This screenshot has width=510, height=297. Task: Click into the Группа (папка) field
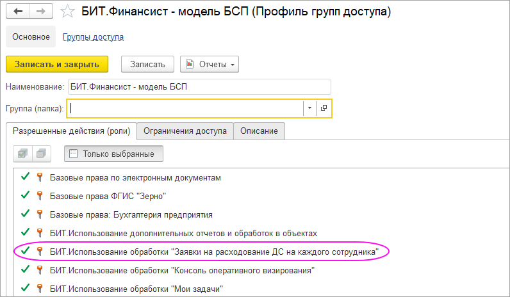(185, 108)
